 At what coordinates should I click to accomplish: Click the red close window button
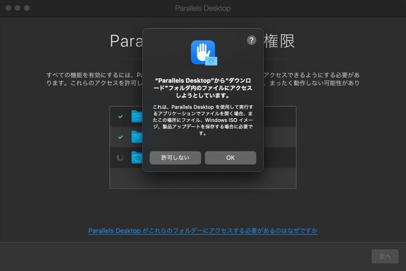point(8,8)
